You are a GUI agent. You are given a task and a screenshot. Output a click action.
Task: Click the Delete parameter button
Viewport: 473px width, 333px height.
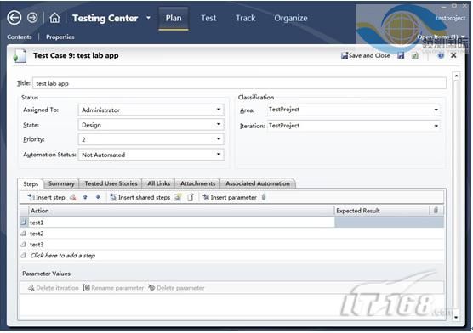[x=176, y=288]
